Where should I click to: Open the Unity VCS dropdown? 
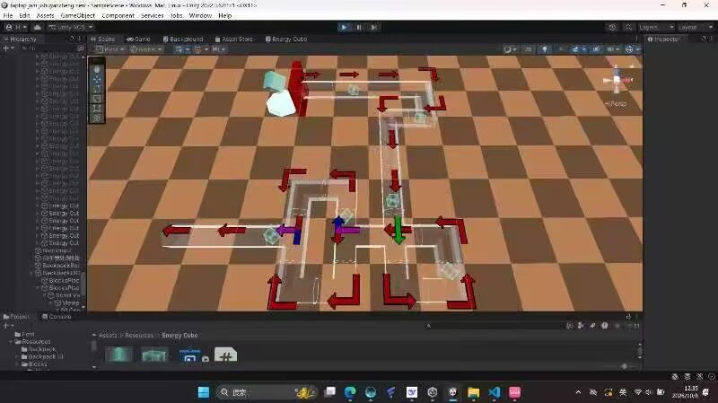70,28
